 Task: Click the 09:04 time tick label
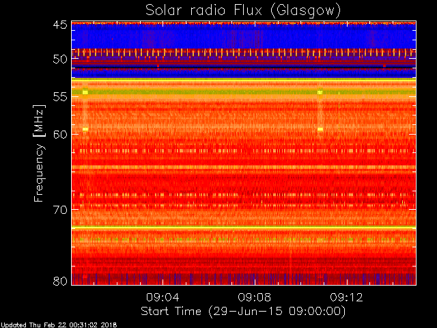[163, 297]
